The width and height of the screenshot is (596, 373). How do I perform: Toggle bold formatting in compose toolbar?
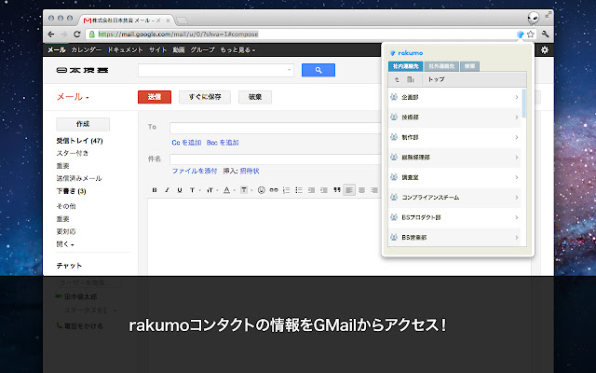[155, 190]
